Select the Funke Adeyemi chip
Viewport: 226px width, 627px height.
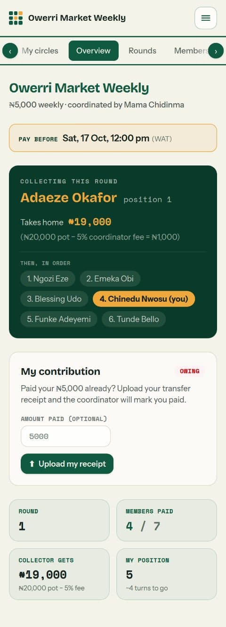click(59, 319)
